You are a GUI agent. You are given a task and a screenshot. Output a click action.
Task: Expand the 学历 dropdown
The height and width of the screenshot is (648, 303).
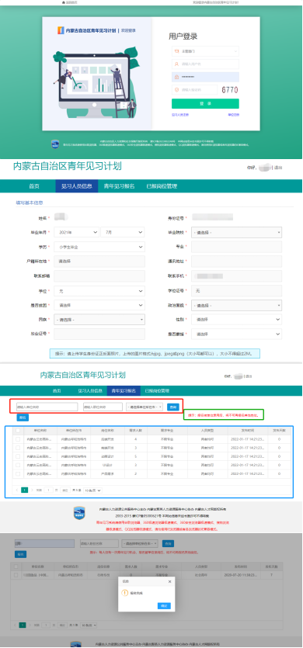click(x=99, y=247)
